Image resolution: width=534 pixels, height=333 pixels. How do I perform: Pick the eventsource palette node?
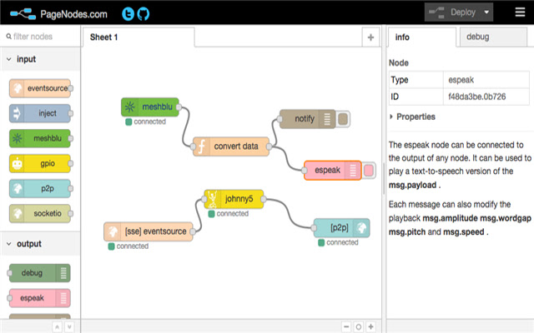pos(40,88)
